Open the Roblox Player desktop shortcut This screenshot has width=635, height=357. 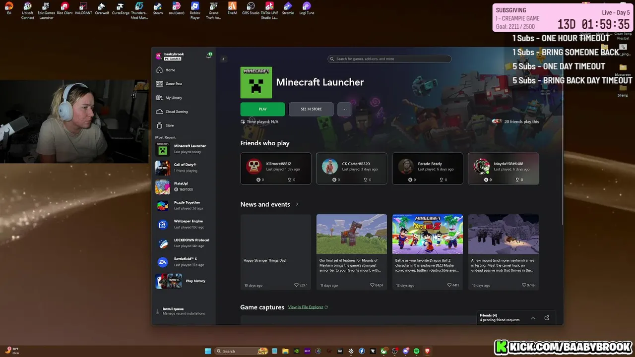point(195,11)
